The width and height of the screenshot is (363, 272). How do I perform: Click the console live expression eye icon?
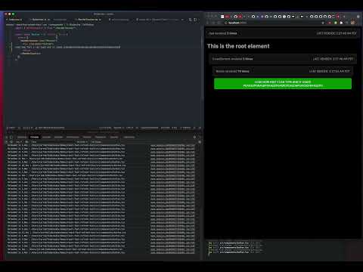point(27,142)
